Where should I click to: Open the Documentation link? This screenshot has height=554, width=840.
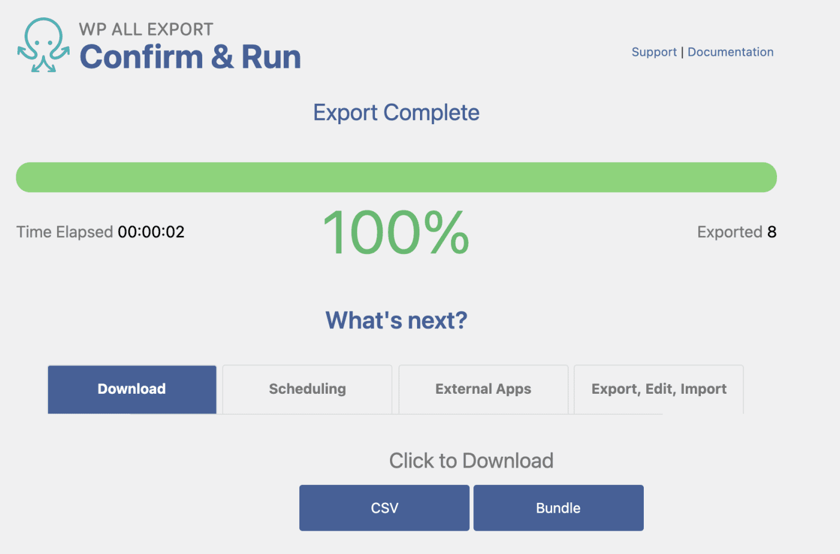730,52
